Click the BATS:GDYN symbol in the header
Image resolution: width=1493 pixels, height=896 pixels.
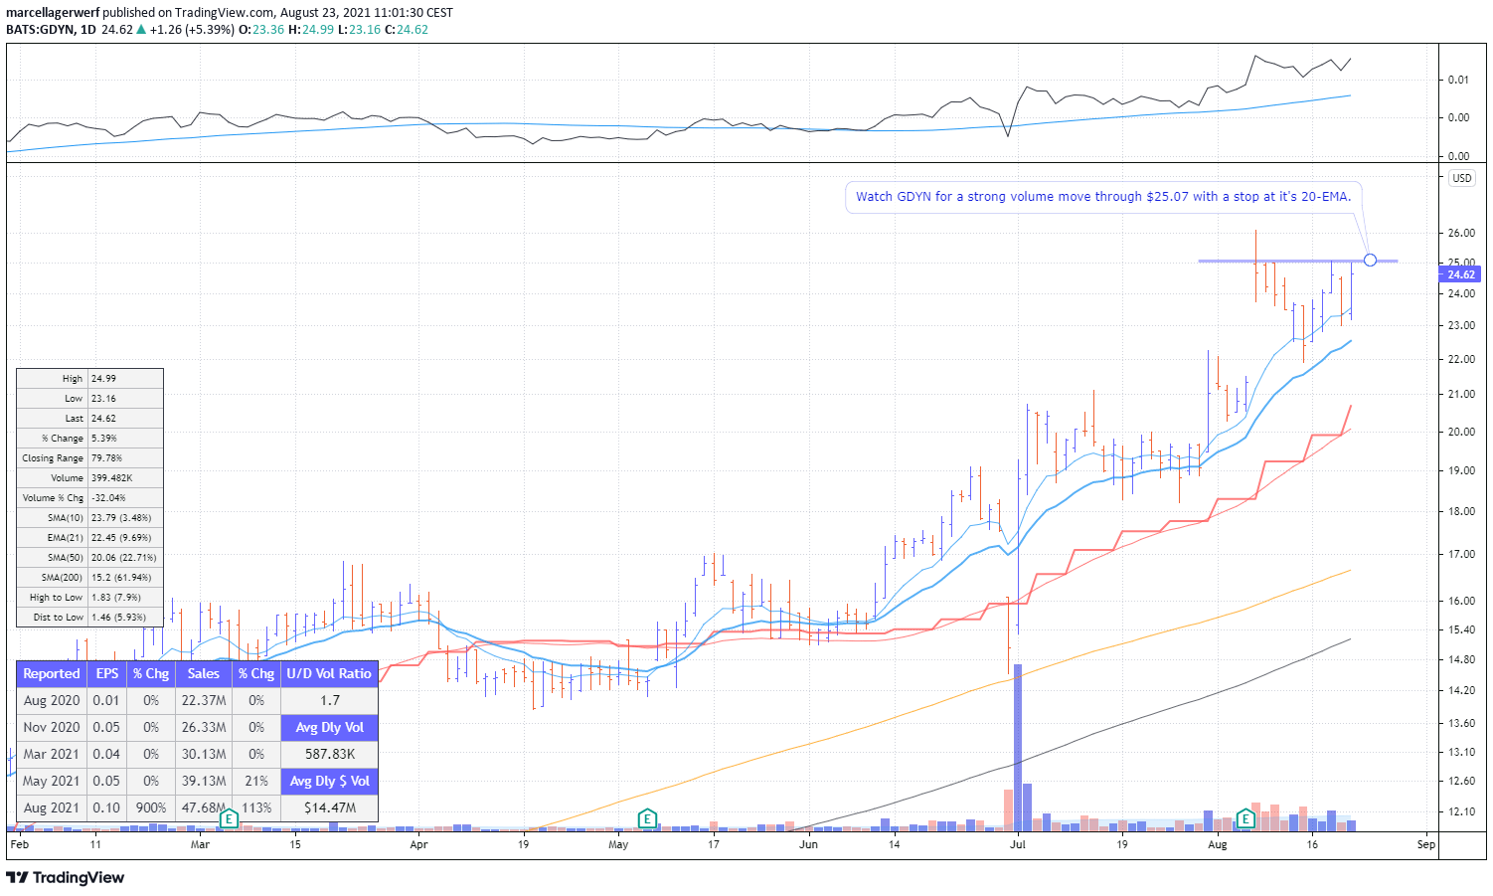(40, 29)
